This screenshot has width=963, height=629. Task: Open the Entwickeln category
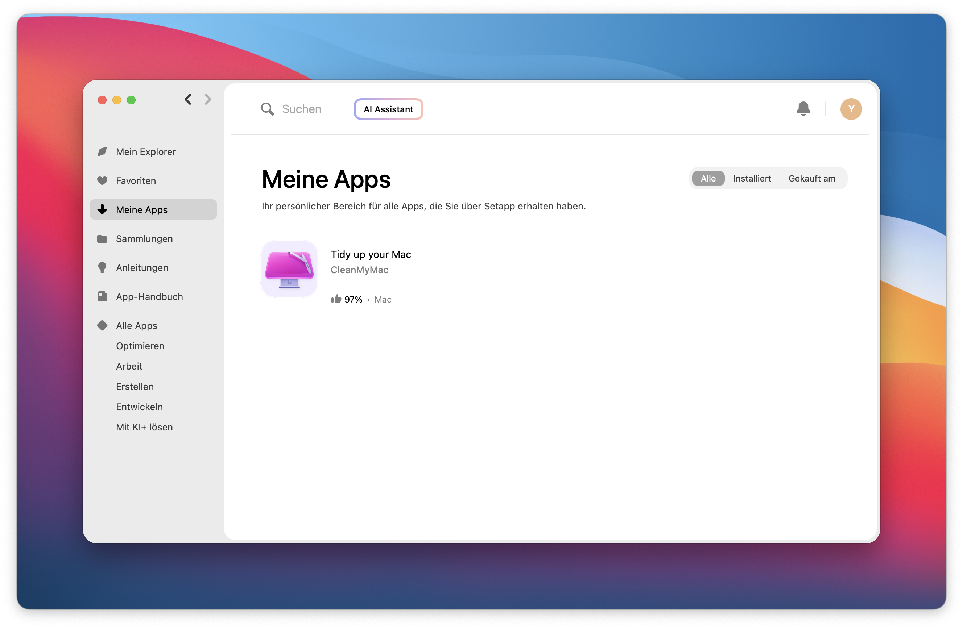(x=139, y=407)
